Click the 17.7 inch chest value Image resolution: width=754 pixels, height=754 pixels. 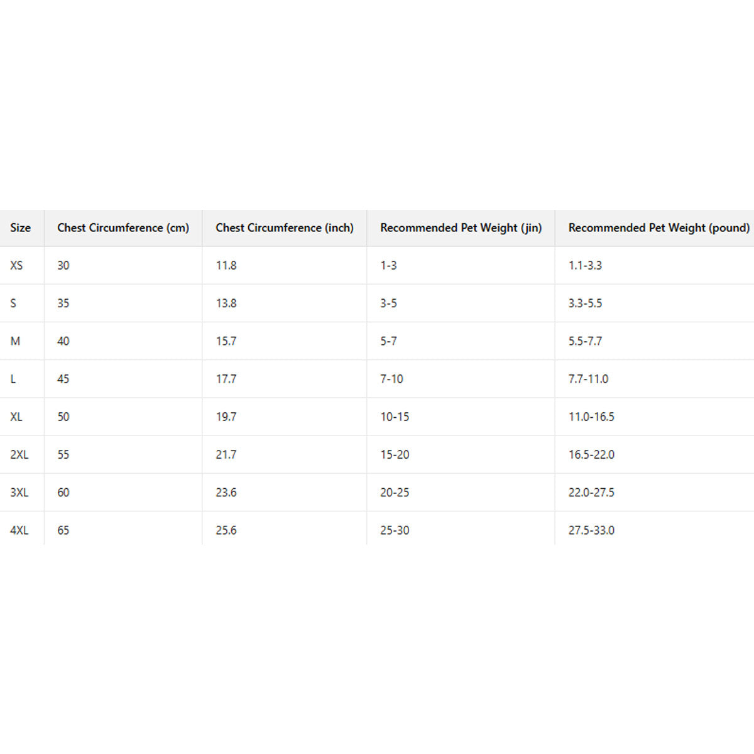[x=226, y=379]
